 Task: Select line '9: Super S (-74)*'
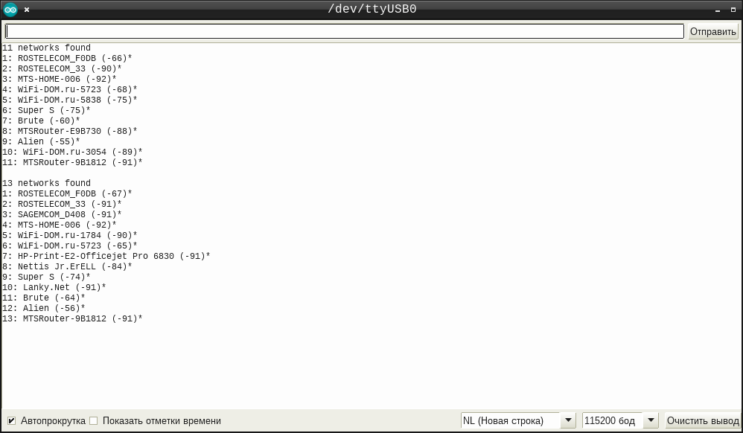tap(46, 278)
